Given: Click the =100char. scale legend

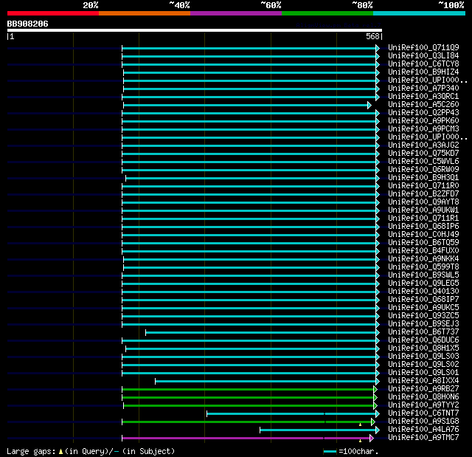Looking at the screenshot, I should tap(351, 451).
